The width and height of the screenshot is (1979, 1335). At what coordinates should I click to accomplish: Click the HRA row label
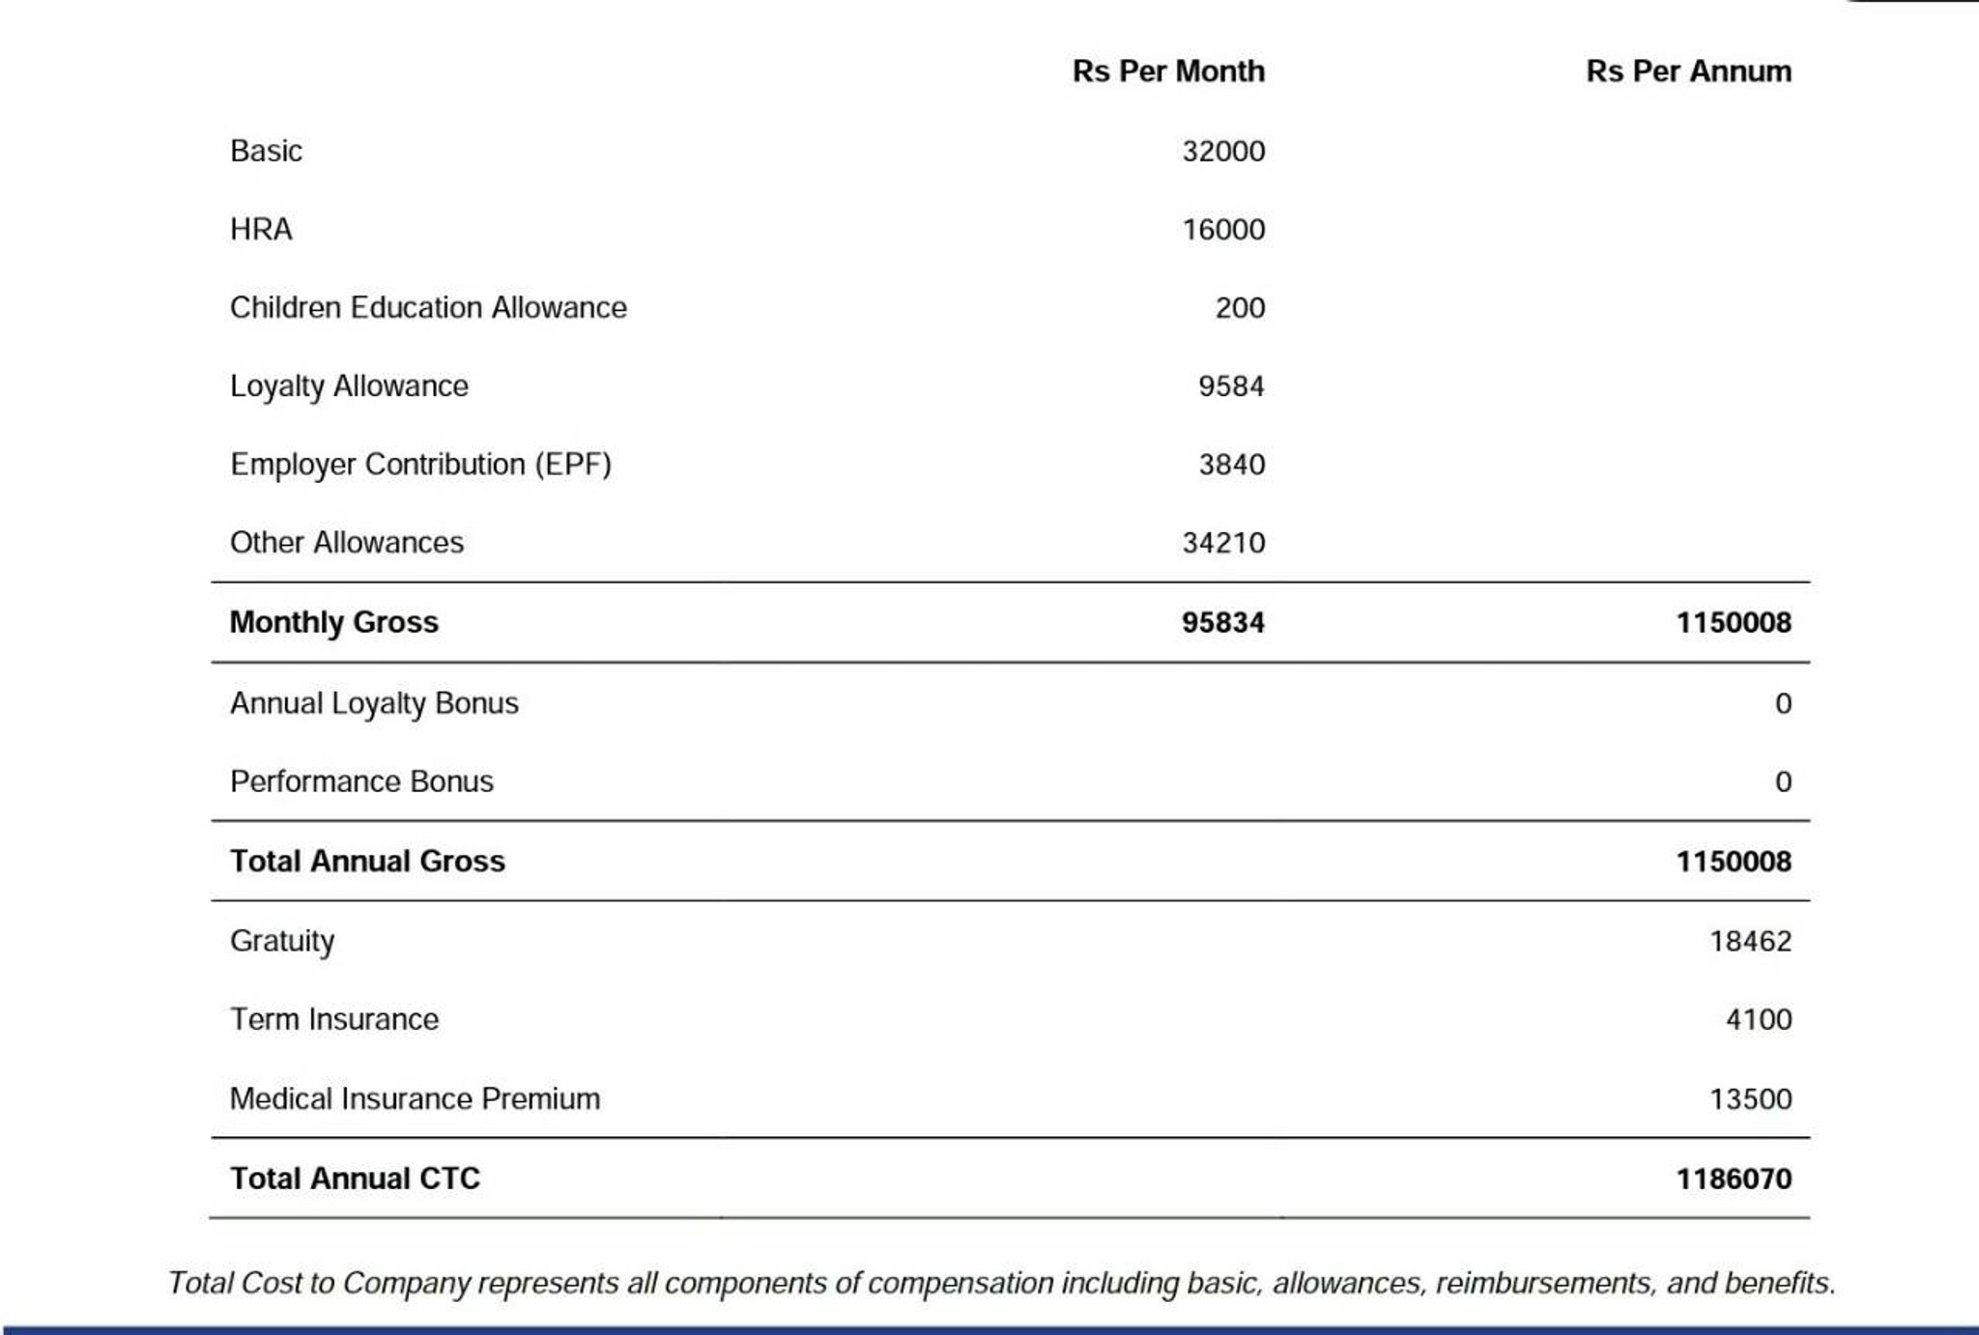tap(261, 229)
